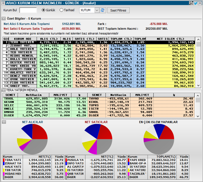Screen dimensions: 203x182
Task: Click the red TERA YATI legend swatch
Action: click(4, 160)
